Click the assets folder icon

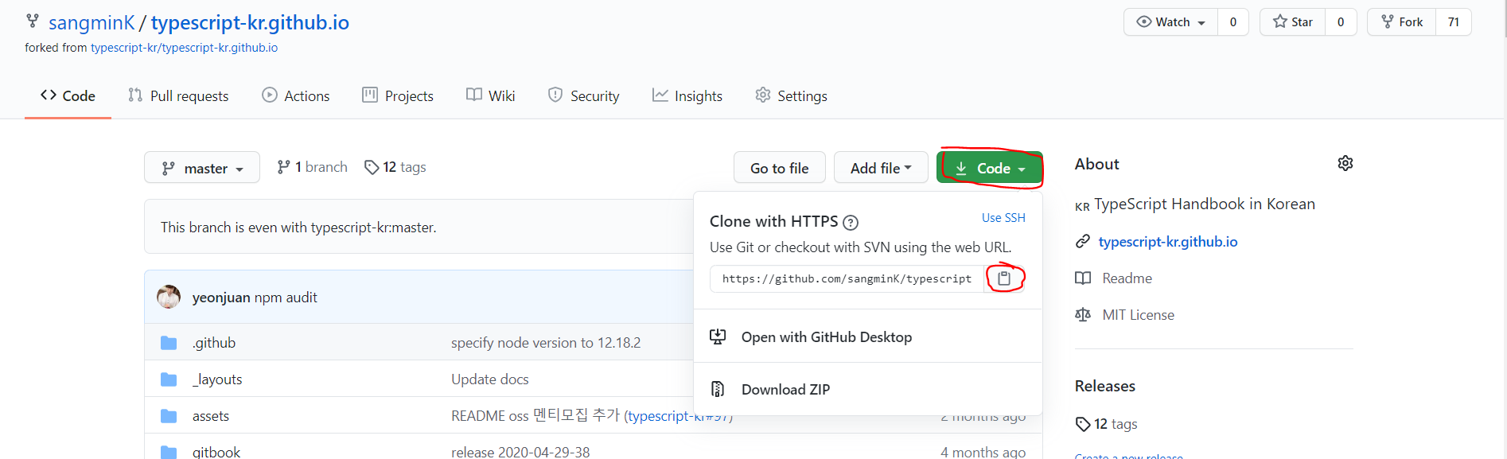point(169,416)
